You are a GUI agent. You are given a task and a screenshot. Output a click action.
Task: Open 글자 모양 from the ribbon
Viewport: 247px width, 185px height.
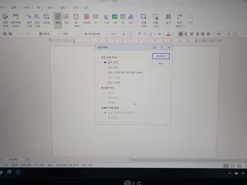click(x=29, y=21)
